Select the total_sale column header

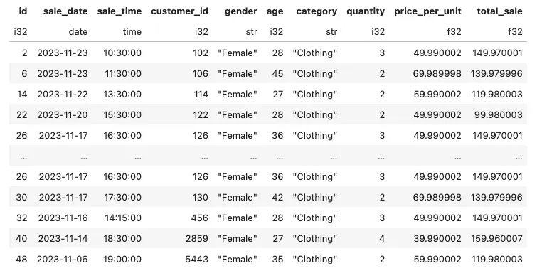500,11
